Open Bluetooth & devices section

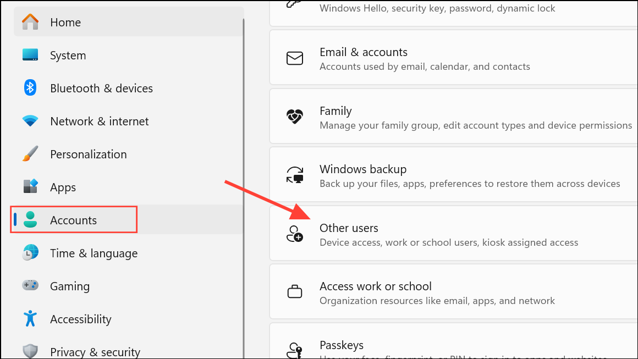click(x=129, y=88)
